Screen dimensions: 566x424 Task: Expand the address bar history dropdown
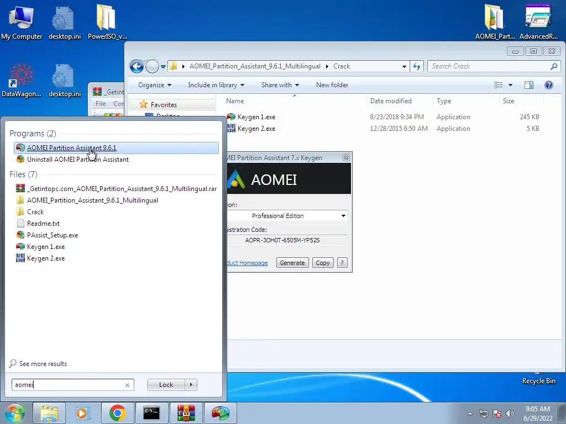click(404, 66)
